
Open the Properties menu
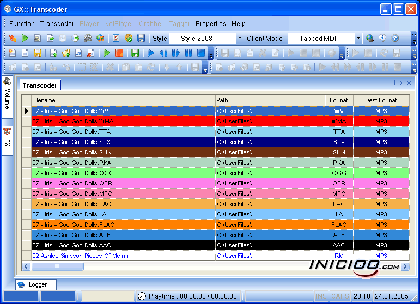(x=210, y=24)
